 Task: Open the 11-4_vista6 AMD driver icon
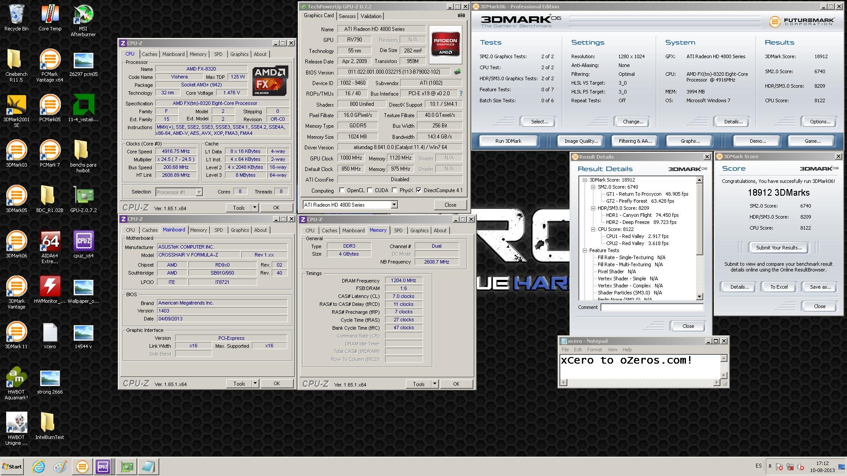point(83,108)
